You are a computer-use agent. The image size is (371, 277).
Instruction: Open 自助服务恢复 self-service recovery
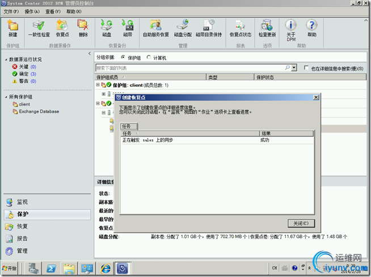click(x=156, y=28)
